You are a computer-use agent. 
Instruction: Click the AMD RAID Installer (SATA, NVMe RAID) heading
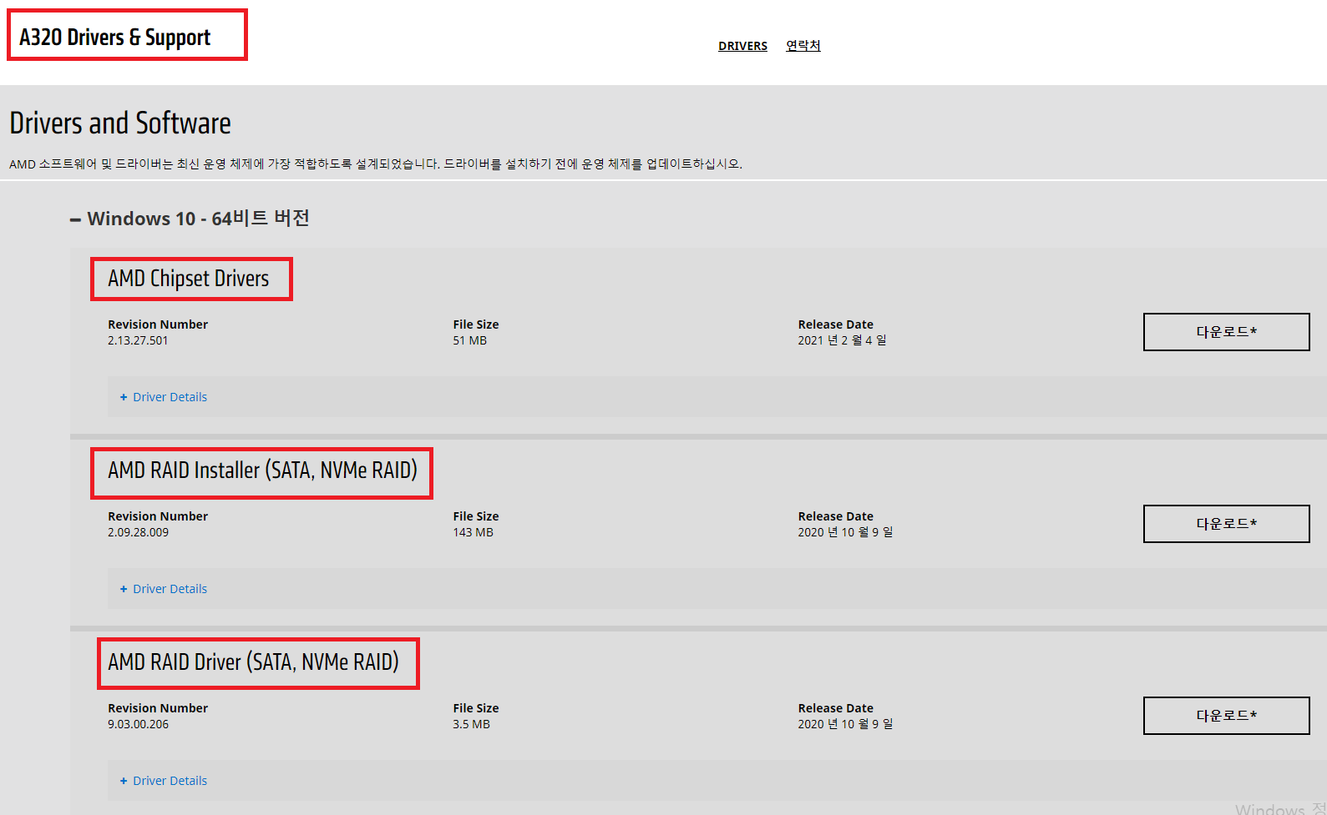(262, 470)
